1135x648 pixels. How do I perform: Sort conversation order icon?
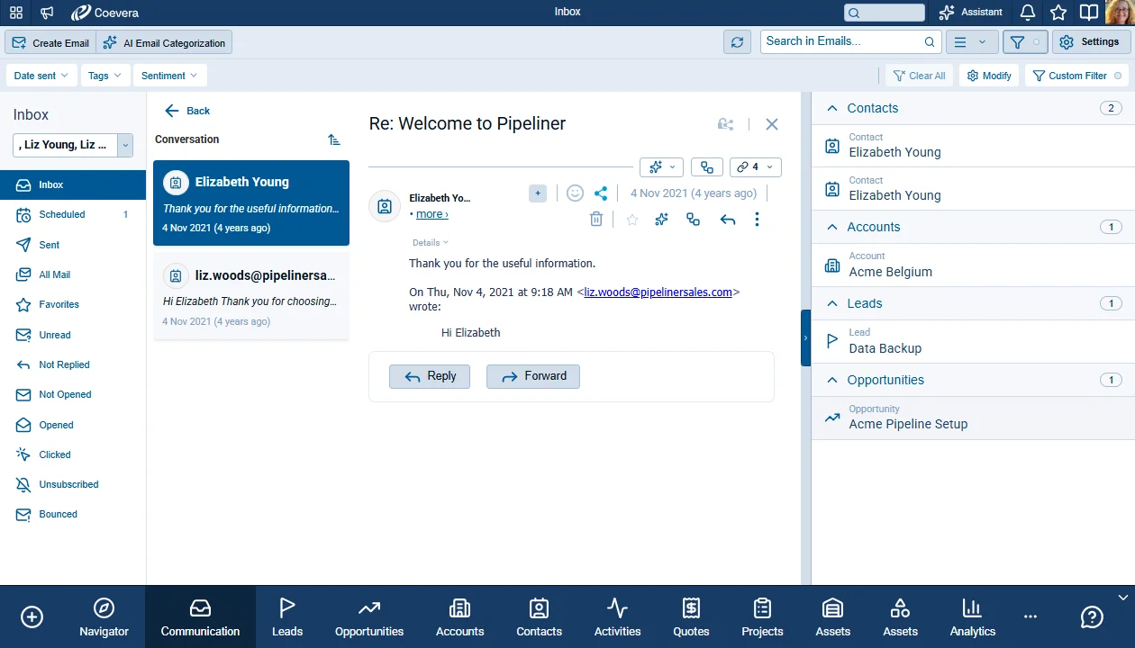(334, 139)
